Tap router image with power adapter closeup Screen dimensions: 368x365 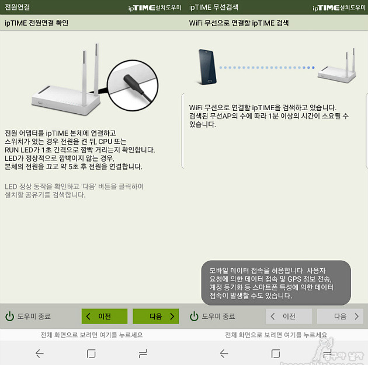coord(95,79)
